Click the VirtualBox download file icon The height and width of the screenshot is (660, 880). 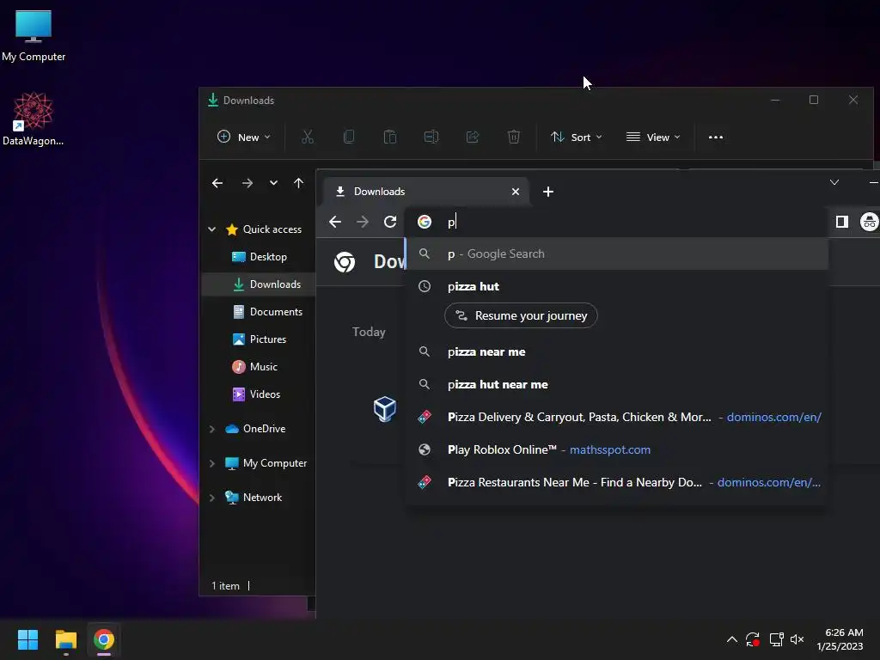pos(385,408)
